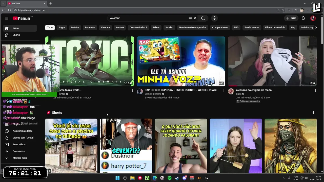Open YouTube notifications bell

tap(303, 18)
